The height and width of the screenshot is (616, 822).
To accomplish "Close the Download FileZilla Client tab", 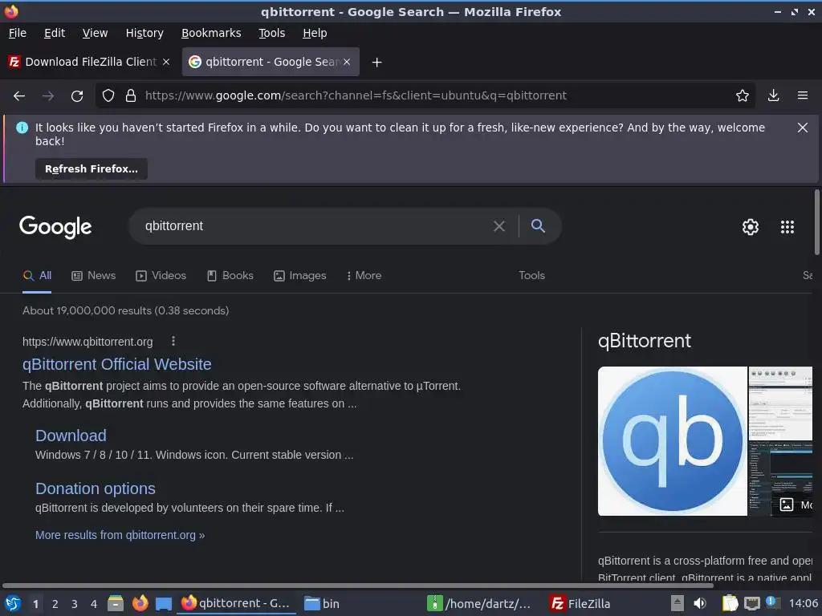I will click(x=166, y=62).
